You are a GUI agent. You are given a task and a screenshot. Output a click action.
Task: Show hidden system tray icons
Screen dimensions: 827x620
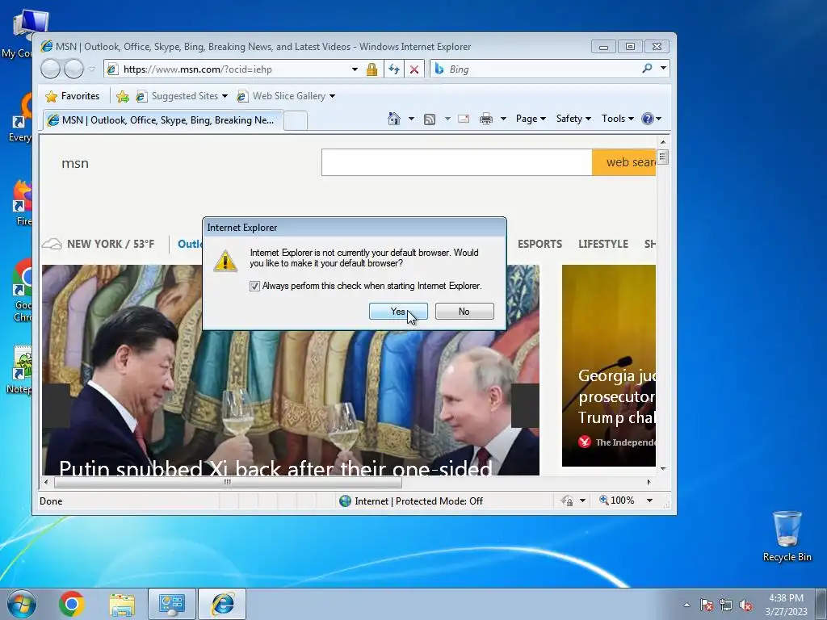[686, 605]
